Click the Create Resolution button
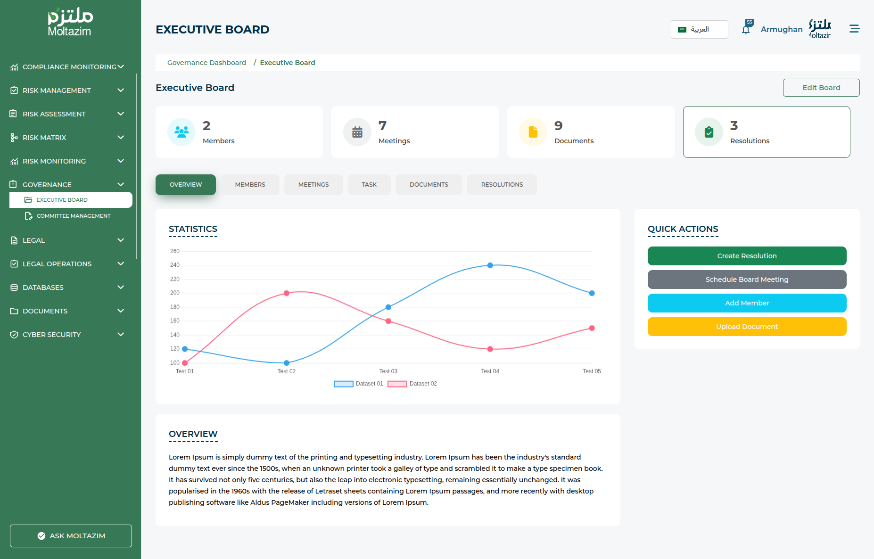The image size is (874, 559). [747, 256]
